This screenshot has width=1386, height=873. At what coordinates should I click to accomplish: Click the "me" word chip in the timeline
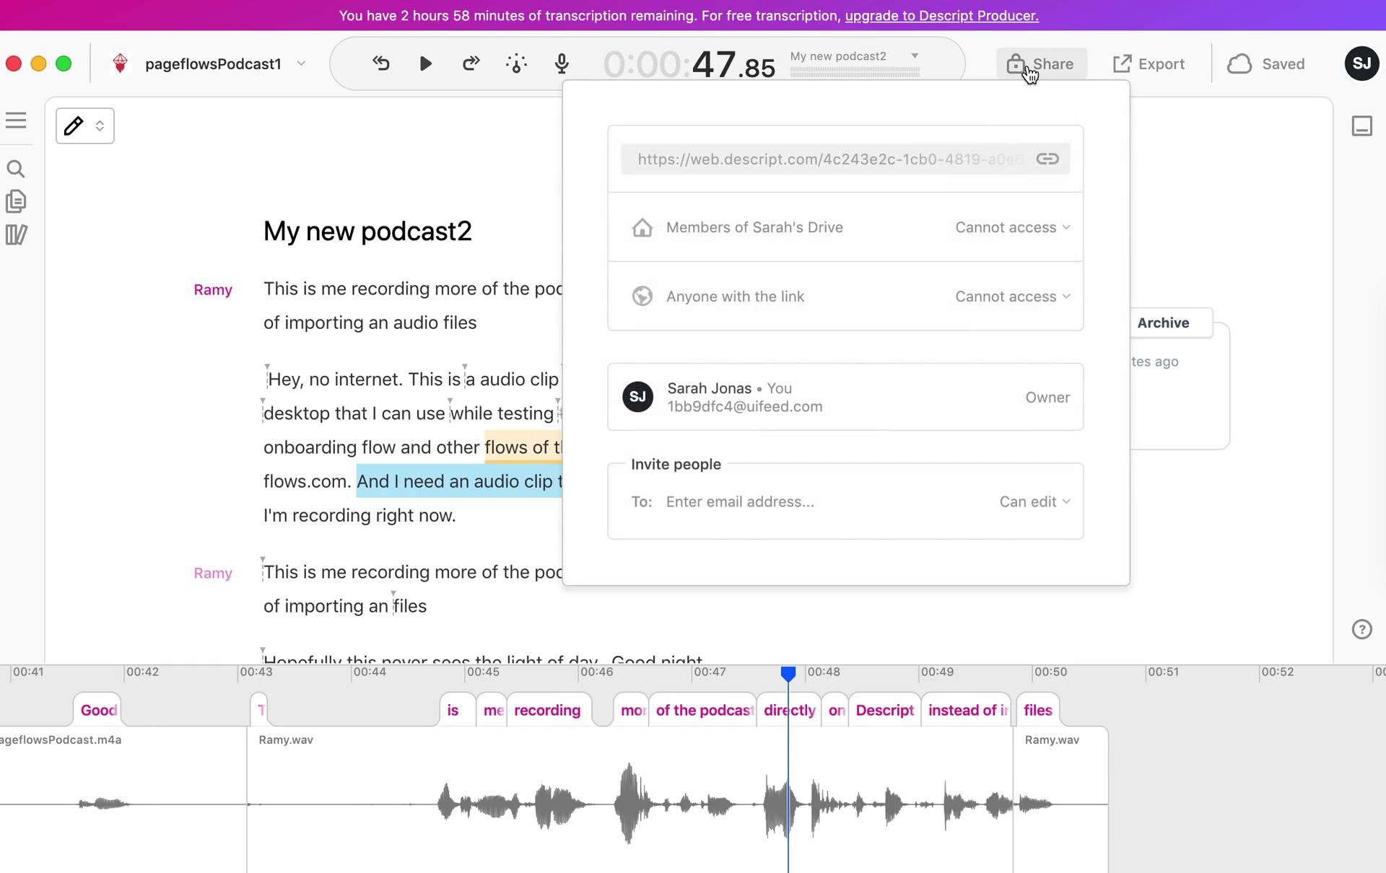493,710
